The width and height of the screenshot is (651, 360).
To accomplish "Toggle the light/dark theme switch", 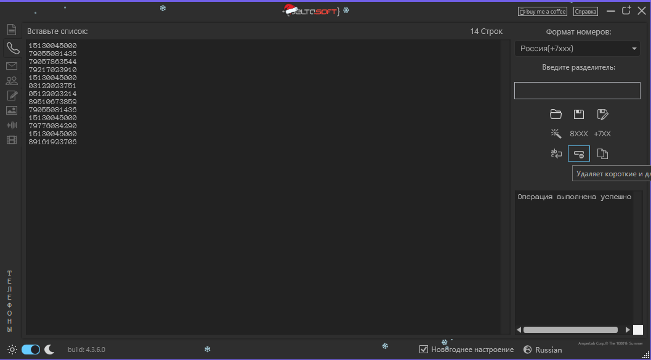I will point(31,349).
